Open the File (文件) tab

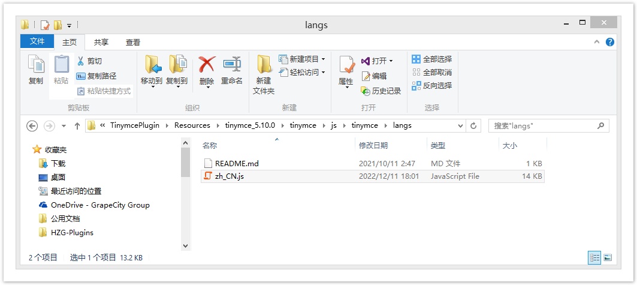point(37,41)
